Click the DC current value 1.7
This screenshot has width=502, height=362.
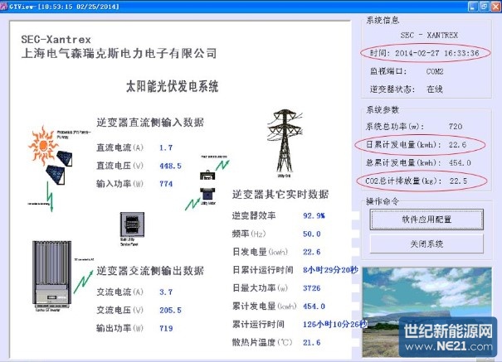click(x=165, y=147)
